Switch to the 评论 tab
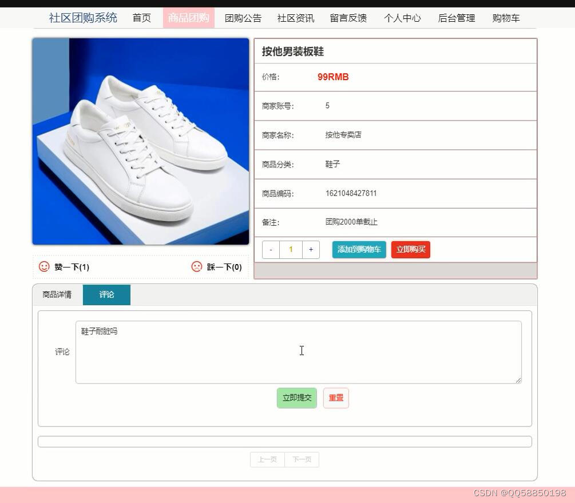The height and width of the screenshot is (503, 575). 106,294
